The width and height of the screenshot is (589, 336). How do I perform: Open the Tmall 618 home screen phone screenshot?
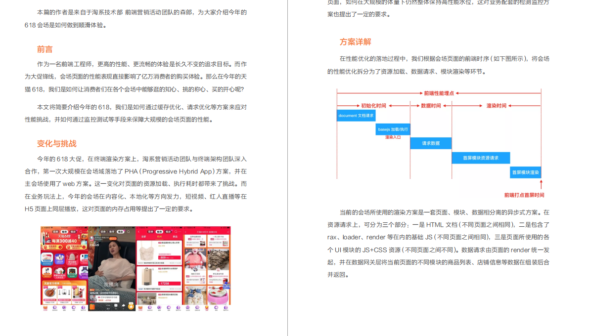[64, 268]
